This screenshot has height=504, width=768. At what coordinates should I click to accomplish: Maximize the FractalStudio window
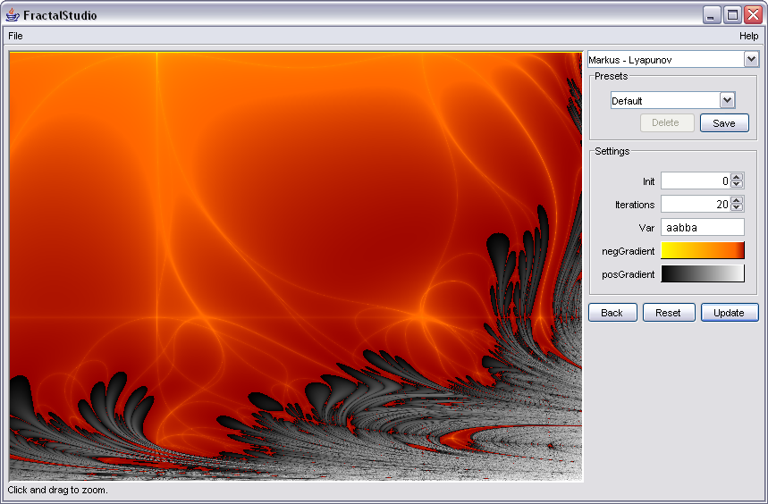[732, 15]
